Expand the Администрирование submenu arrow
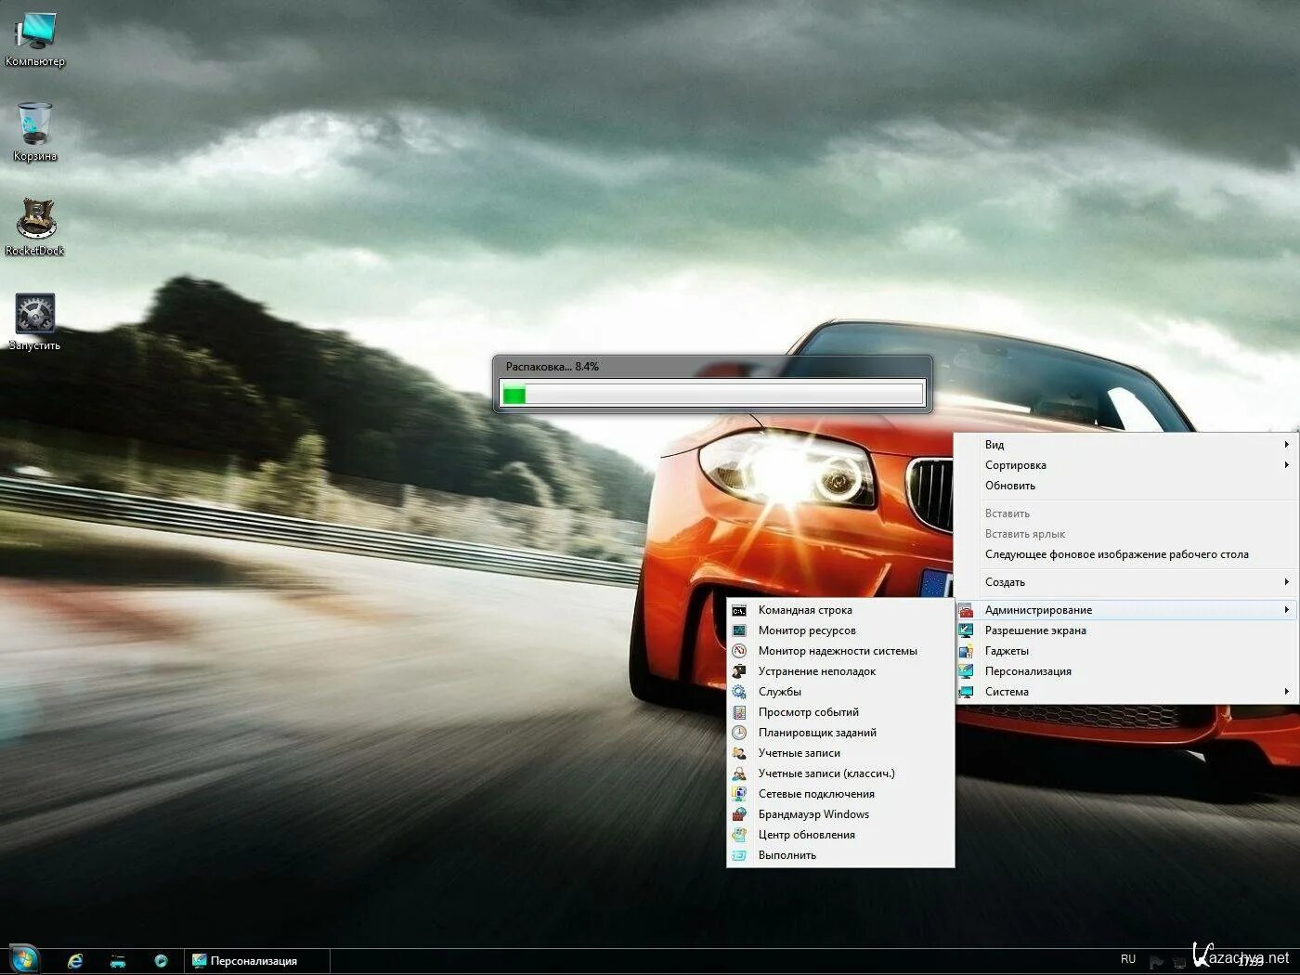The width and height of the screenshot is (1300, 975). point(1286,610)
